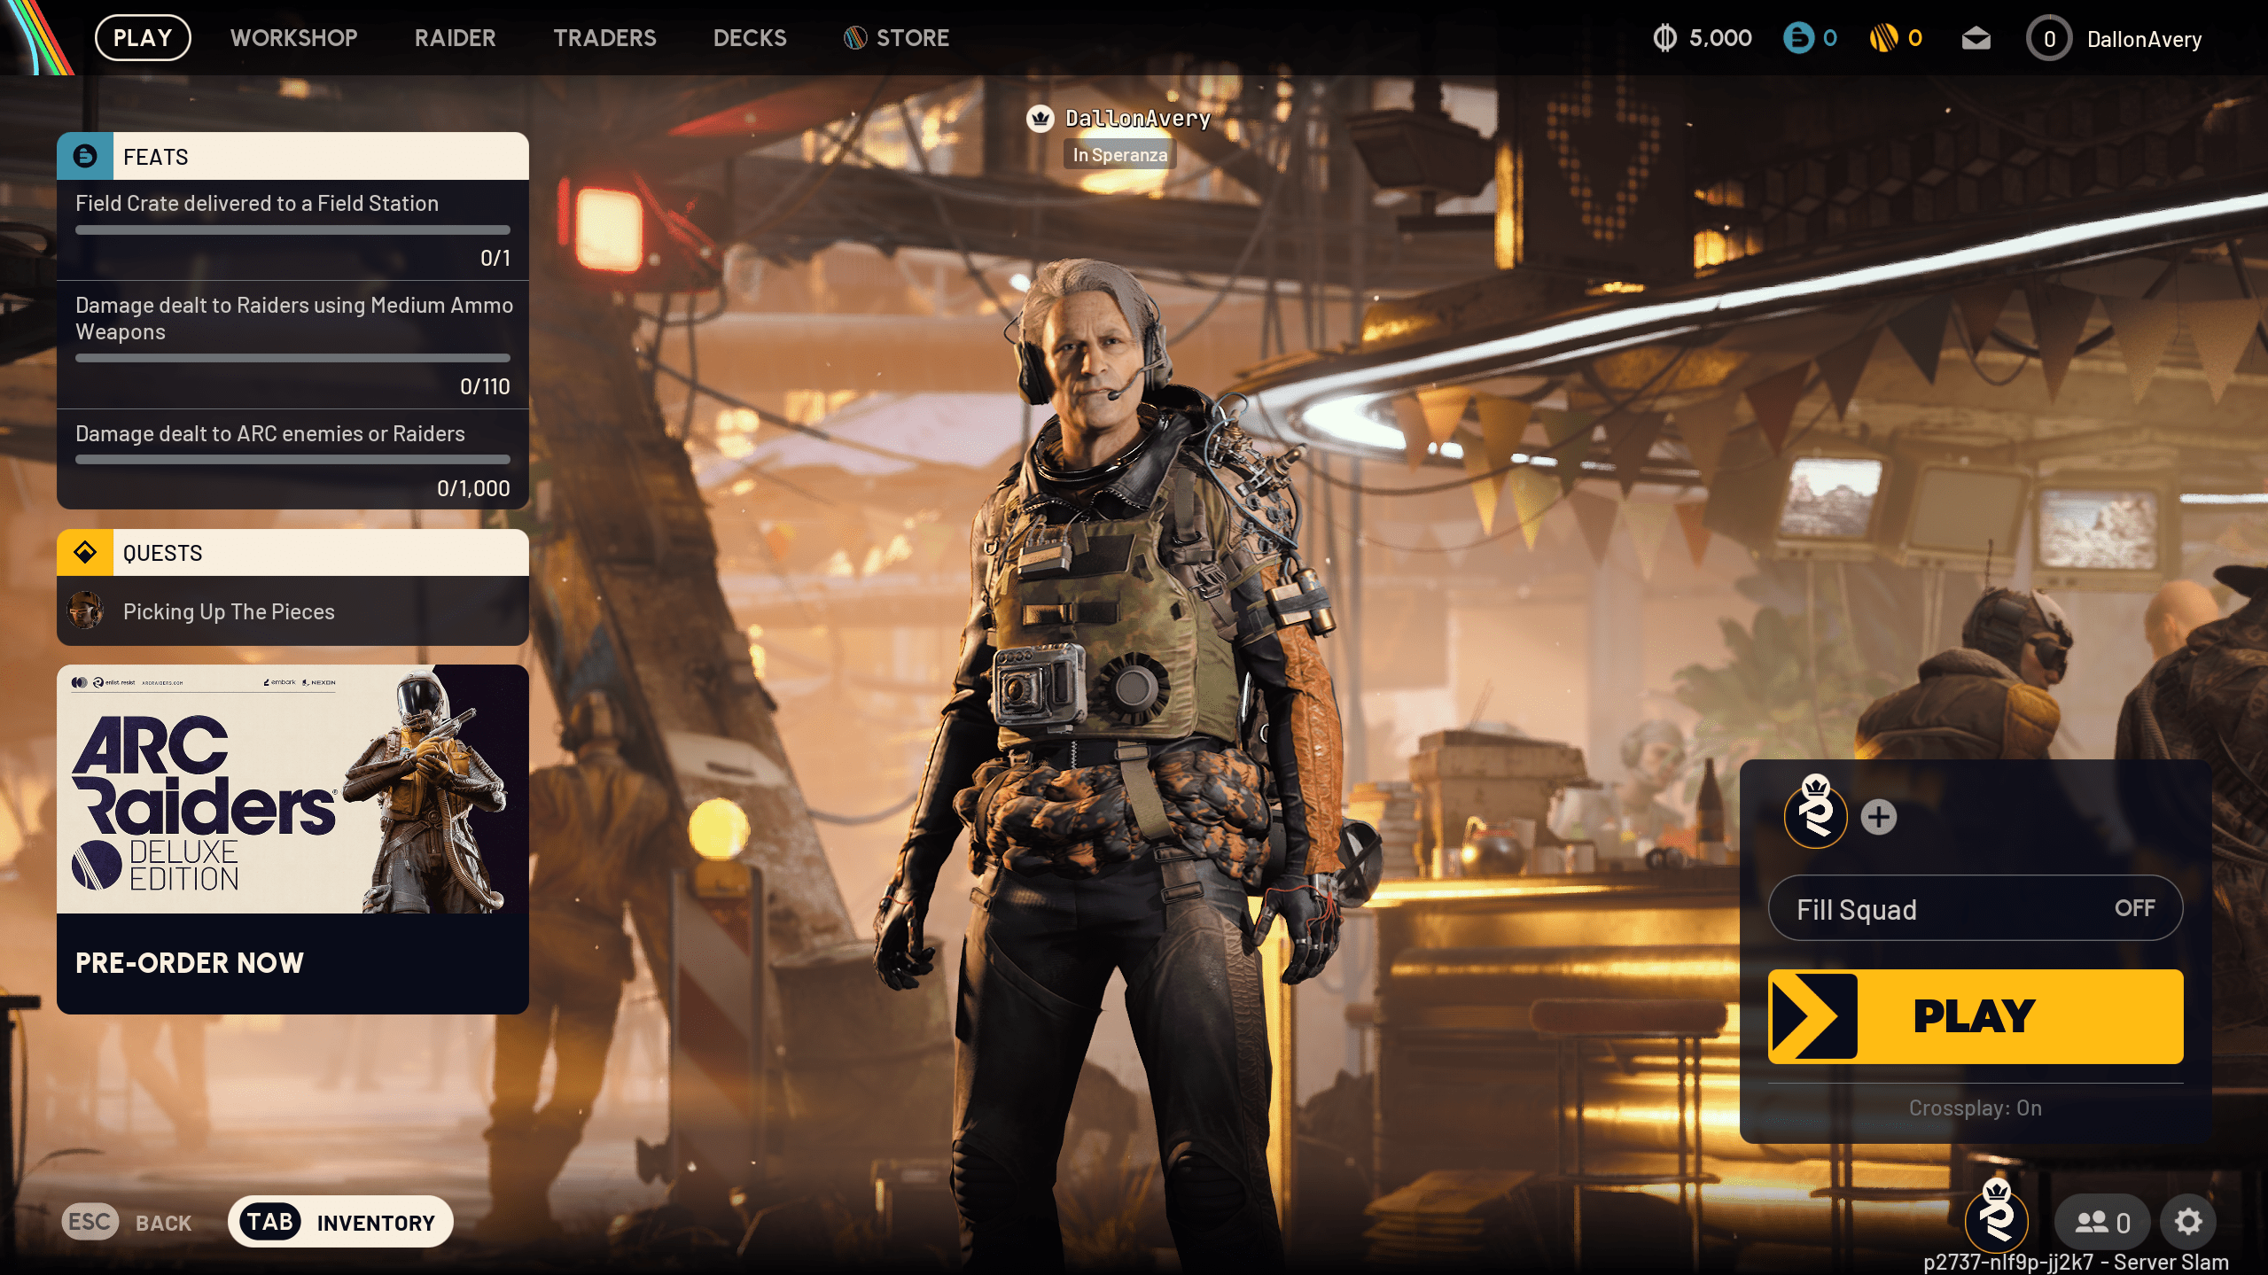This screenshot has width=2268, height=1275.
Task: Click the Raider Tokens currency icon
Action: 1882,38
